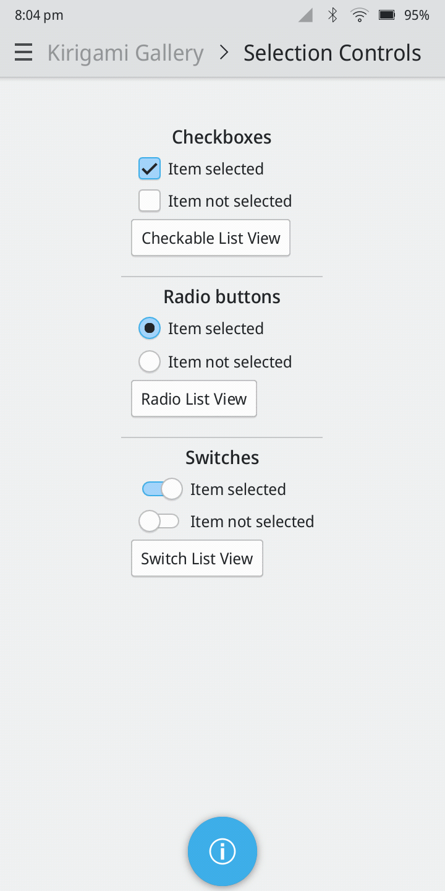Open Checkable List View
This screenshot has width=445, height=891.
pyautogui.click(x=211, y=238)
